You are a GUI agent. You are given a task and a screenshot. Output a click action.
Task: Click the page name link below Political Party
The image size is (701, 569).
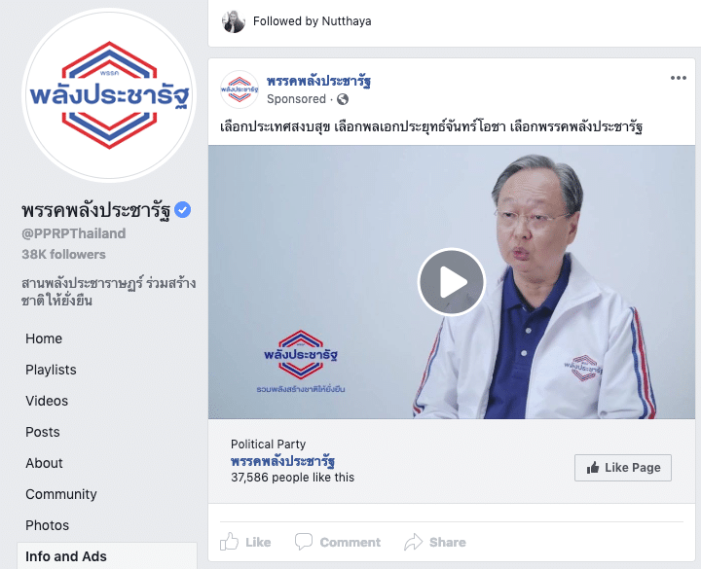282,461
